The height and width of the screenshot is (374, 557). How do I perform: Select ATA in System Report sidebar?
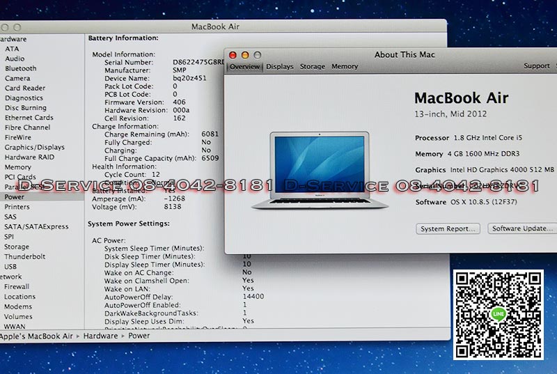(x=12, y=49)
